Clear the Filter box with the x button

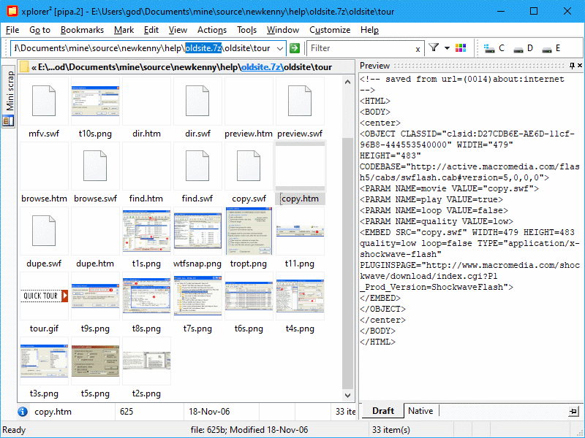418,49
